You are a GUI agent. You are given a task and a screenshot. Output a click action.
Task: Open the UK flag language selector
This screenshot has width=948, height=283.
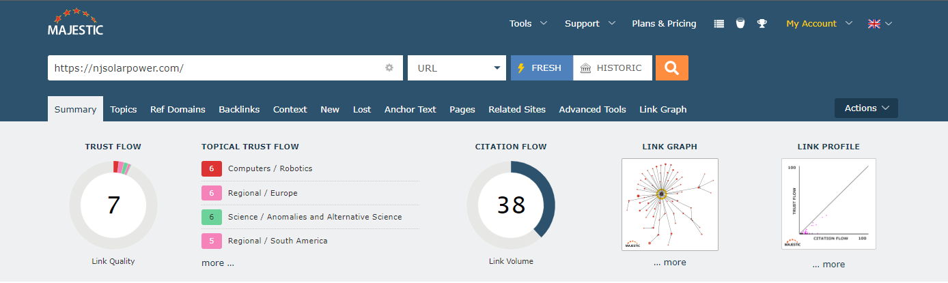880,23
